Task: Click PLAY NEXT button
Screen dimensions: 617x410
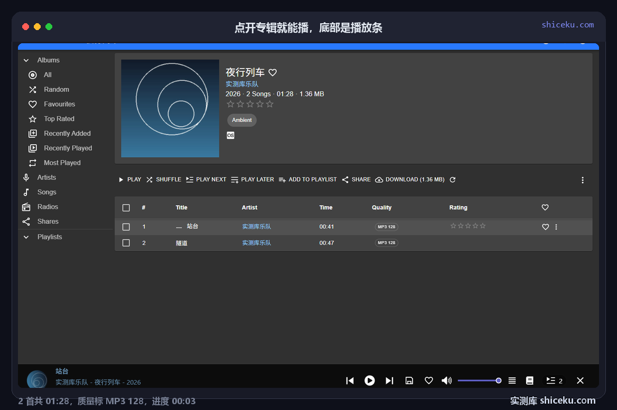Action: (206, 179)
